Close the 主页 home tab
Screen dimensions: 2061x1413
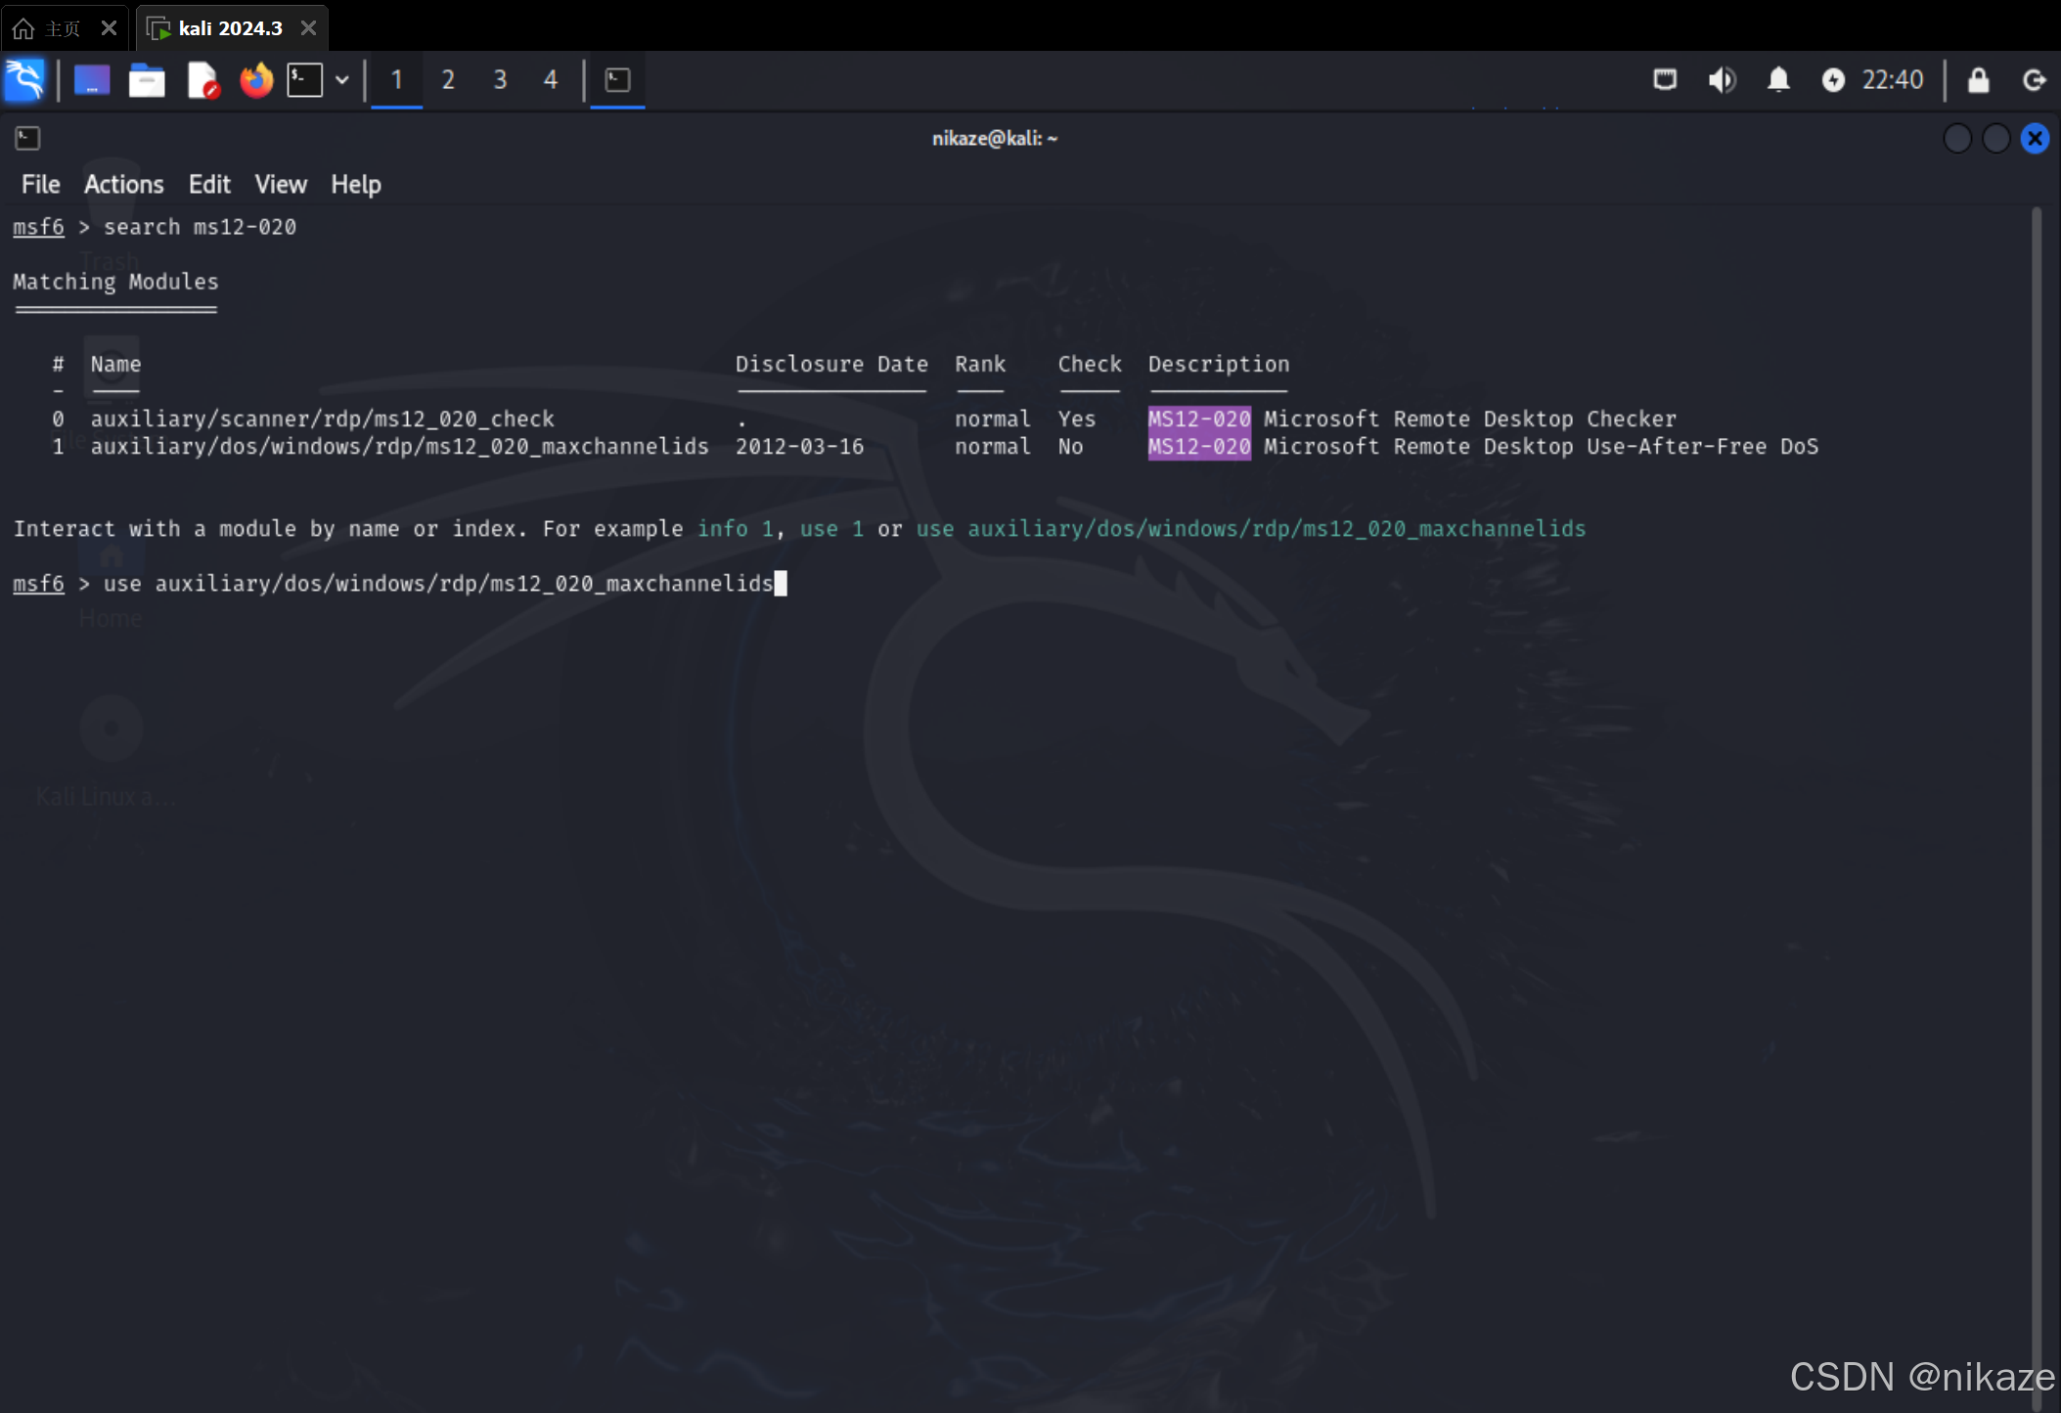(x=109, y=28)
